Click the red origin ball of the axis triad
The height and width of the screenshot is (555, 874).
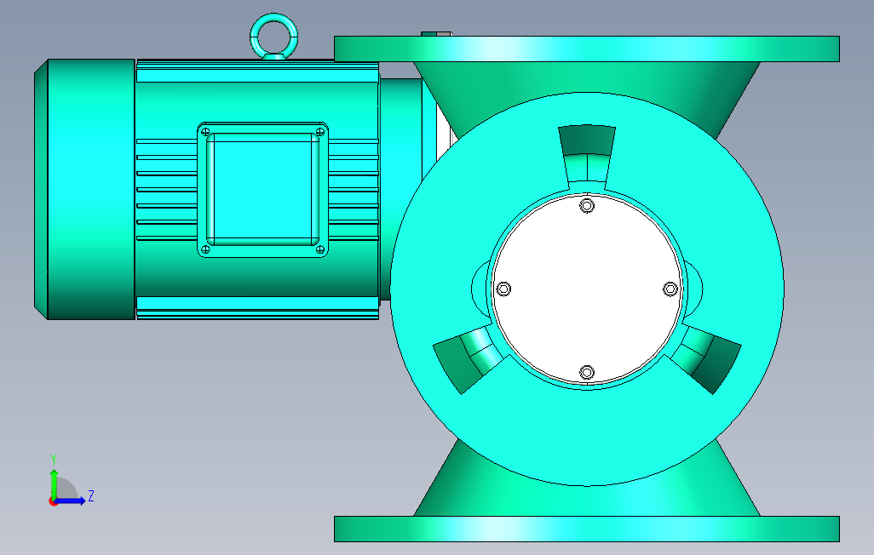53,502
